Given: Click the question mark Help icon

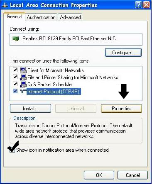Looking at the screenshot, I should coord(138,5).
